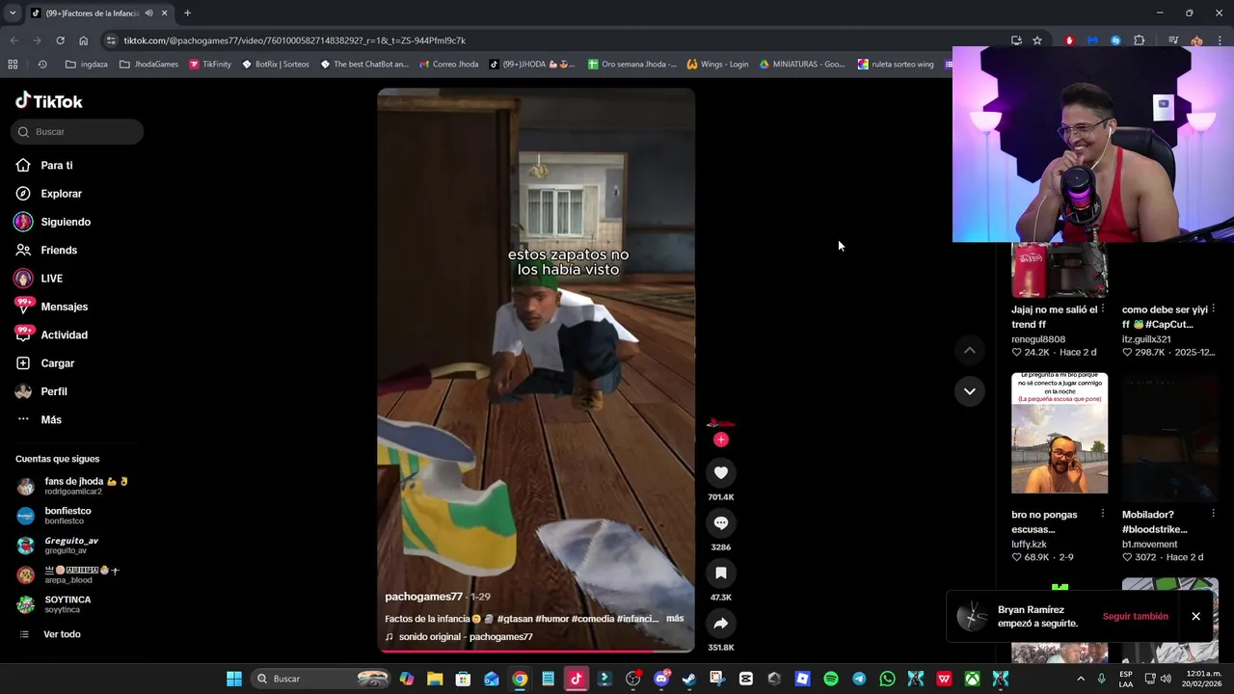Open options for the Jajaj no me salió video
This screenshot has height=694, width=1234.
(x=1103, y=309)
